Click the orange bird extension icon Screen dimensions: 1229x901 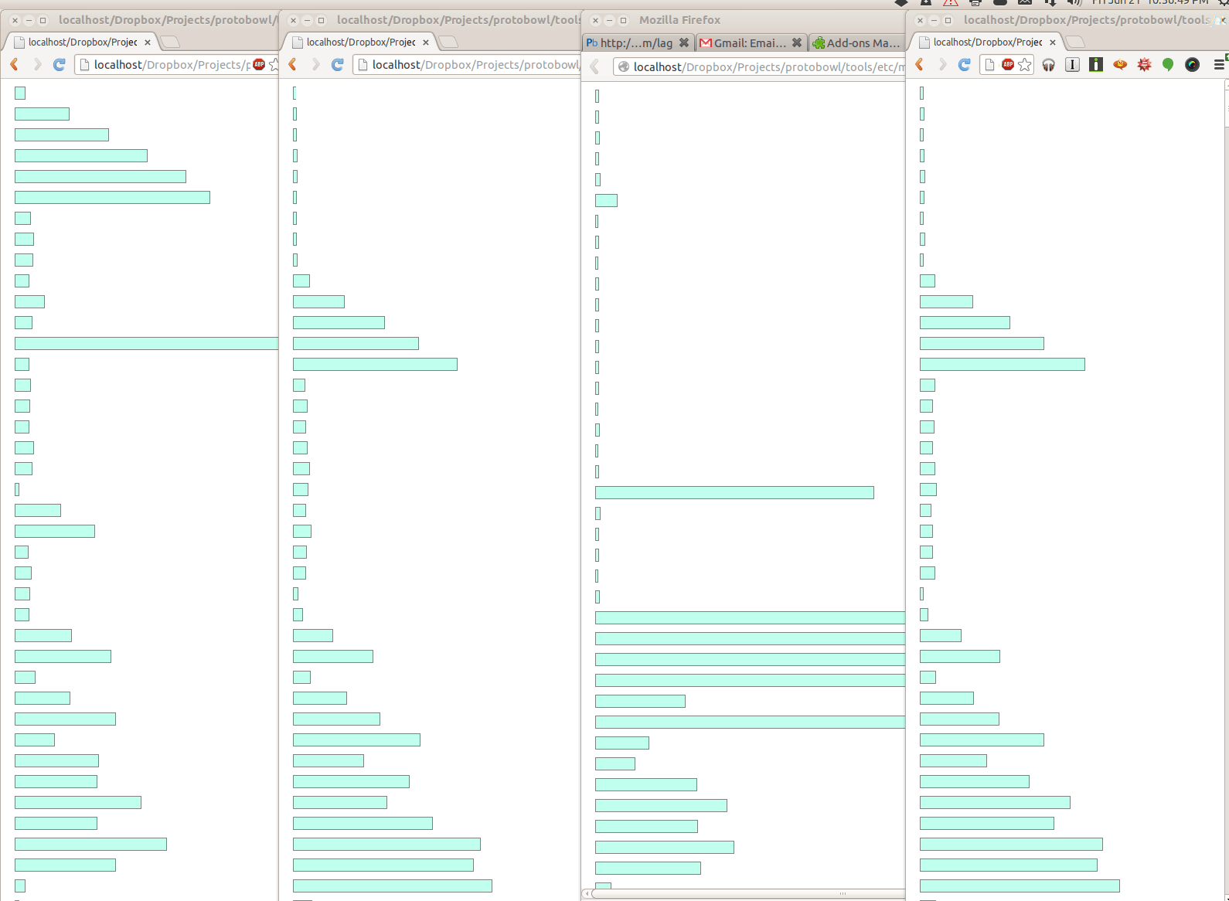click(1120, 65)
